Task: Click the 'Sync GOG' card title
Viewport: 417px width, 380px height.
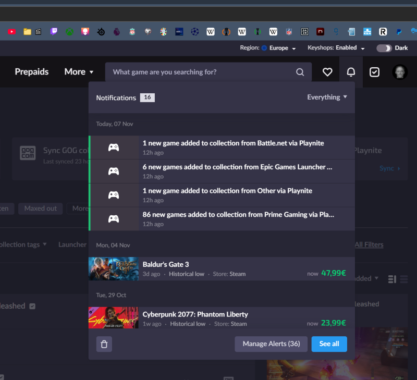Action: tap(66, 151)
